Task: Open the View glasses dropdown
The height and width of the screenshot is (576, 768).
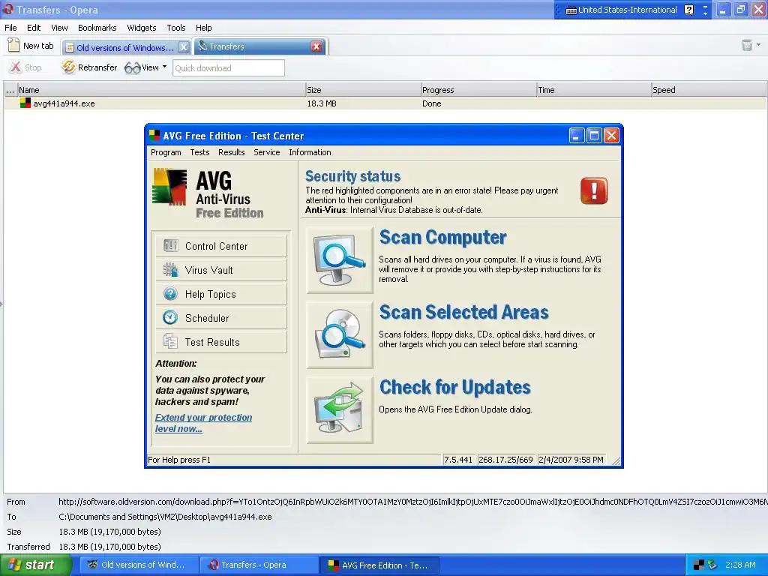Action: click(x=145, y=67)
